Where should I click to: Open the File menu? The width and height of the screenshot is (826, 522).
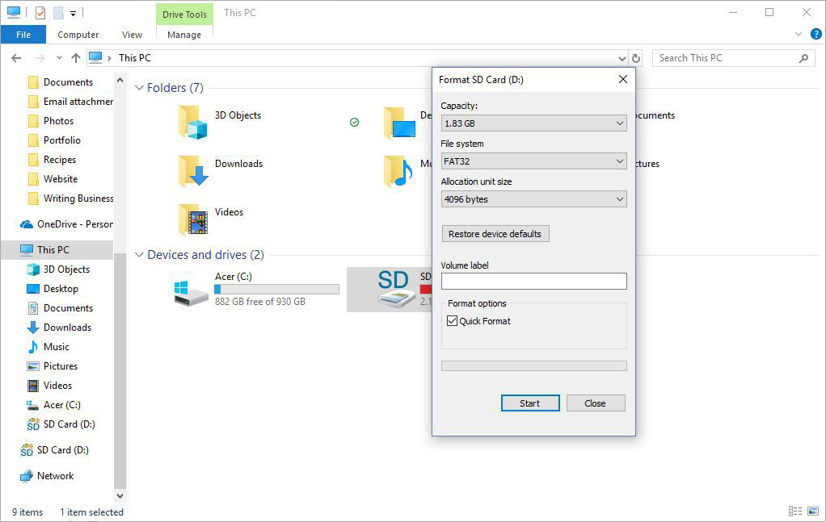click(x=23, y=35)
